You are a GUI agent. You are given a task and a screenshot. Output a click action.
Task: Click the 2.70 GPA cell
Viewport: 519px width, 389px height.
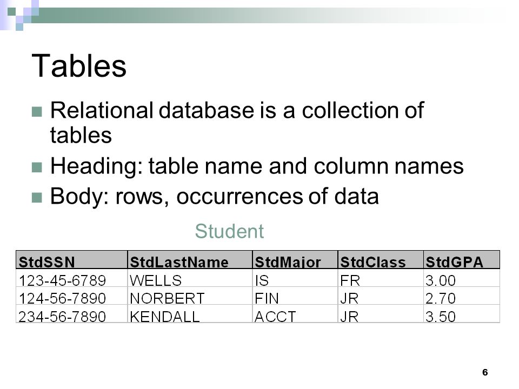click(462, 296)
